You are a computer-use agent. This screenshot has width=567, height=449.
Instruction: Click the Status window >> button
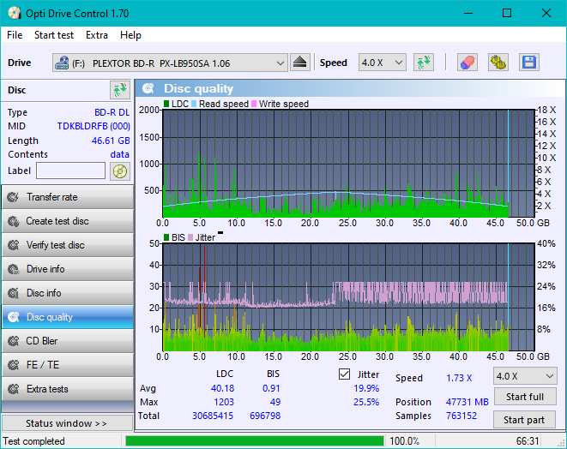tap(68, 423)
